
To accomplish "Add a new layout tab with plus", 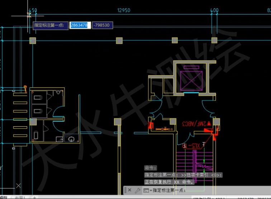I will click(34, 197).
